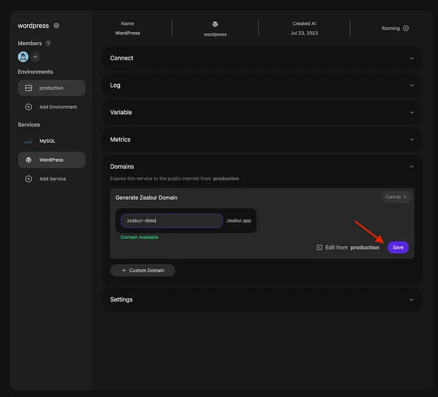The image size is (438, 397).
Task: Click the Members count badge
Action: pyautogui.click(x=48, y=43)
